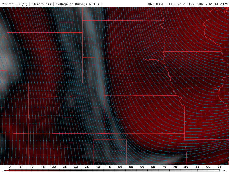This screenshot has height=172, width=229.
Task: Click the left arrow end of colorbar
Action: [x=7, y=171]
